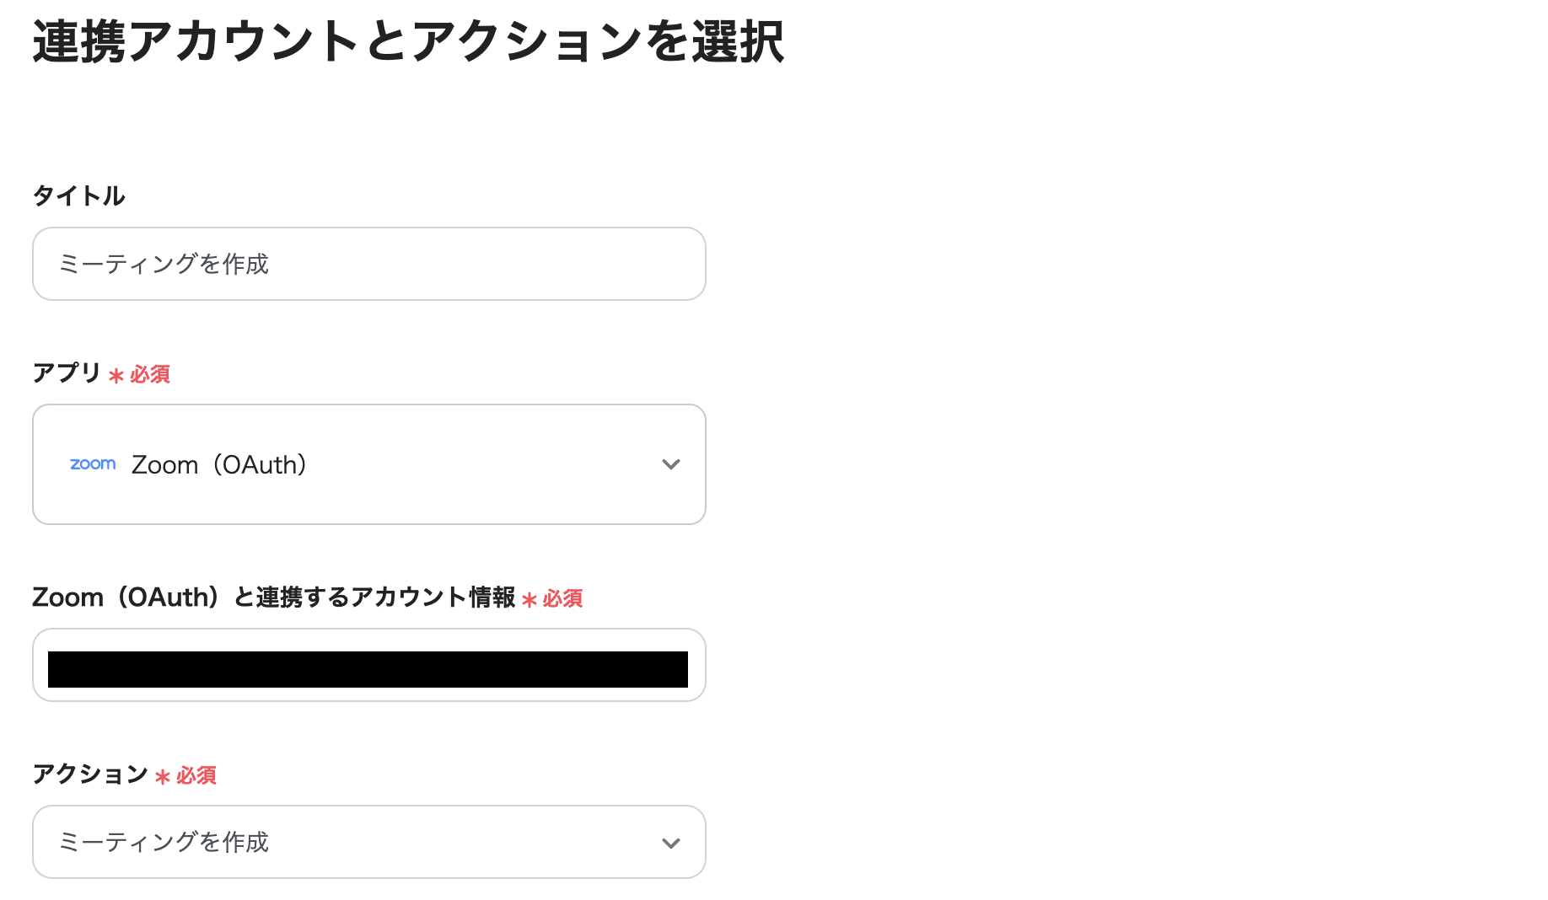Click the タイトル label
This screenshot has width=1548, height=900.
(x=78, y=196)
